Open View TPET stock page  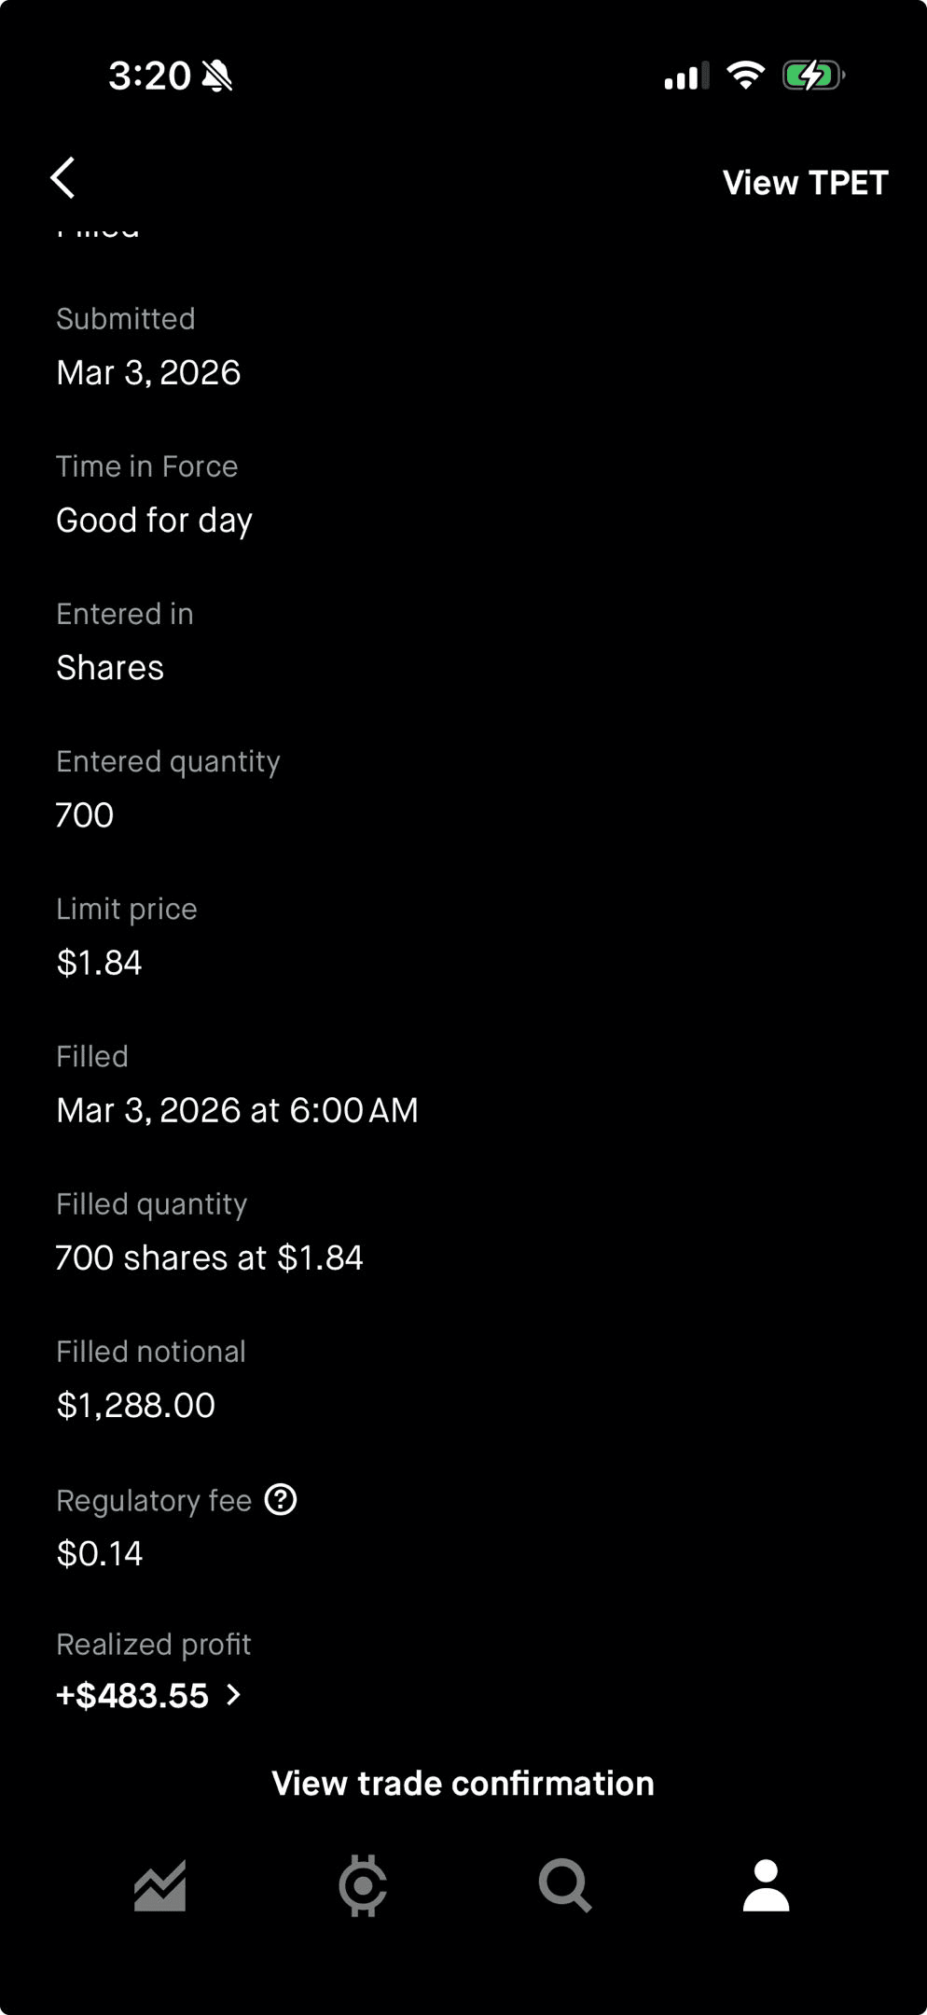click(x=805, y=183)
